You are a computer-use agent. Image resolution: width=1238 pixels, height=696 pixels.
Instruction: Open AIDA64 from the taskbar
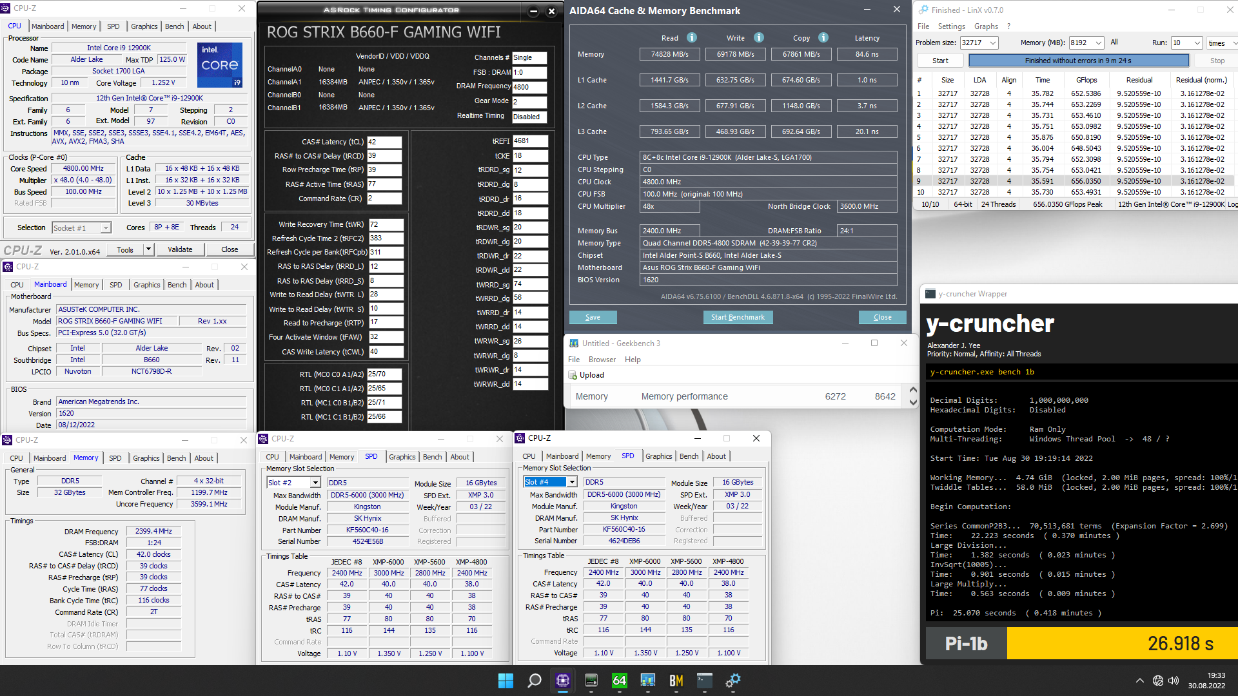coord(619,681)
